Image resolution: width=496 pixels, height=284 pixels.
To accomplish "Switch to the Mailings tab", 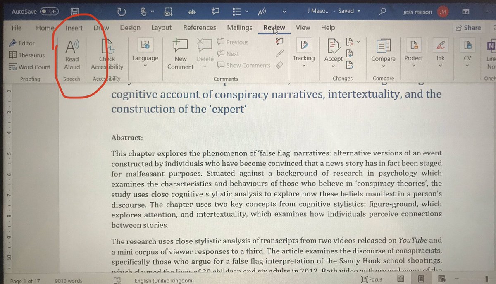I will [x=239, y=28].
